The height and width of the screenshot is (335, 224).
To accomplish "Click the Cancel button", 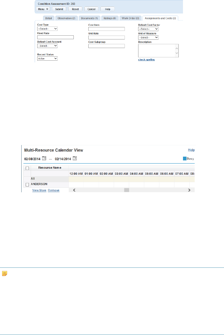I will 91,9.
